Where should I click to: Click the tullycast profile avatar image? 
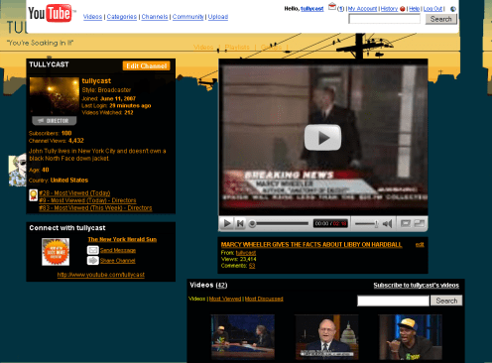click(55, 96)
